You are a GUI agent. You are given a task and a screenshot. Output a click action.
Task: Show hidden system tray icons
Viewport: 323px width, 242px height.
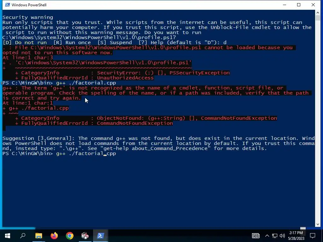click(267, 236)
